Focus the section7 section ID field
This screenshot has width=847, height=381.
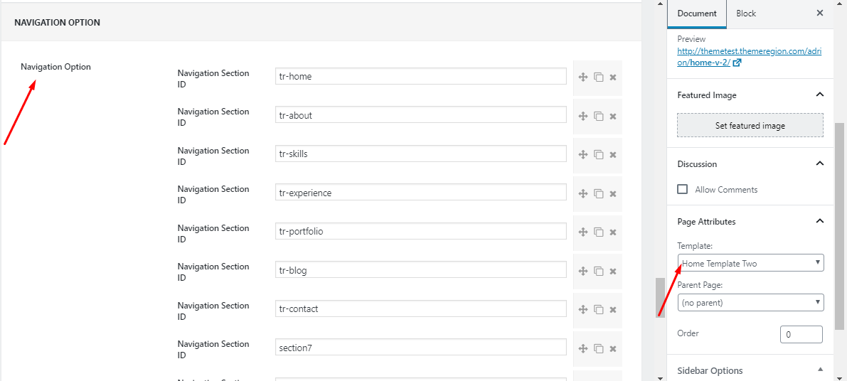click(x=421, y=348)
